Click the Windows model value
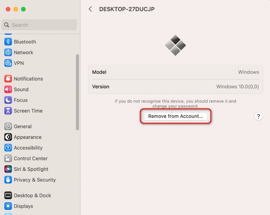Screen dimensions: 270x215 248,72
